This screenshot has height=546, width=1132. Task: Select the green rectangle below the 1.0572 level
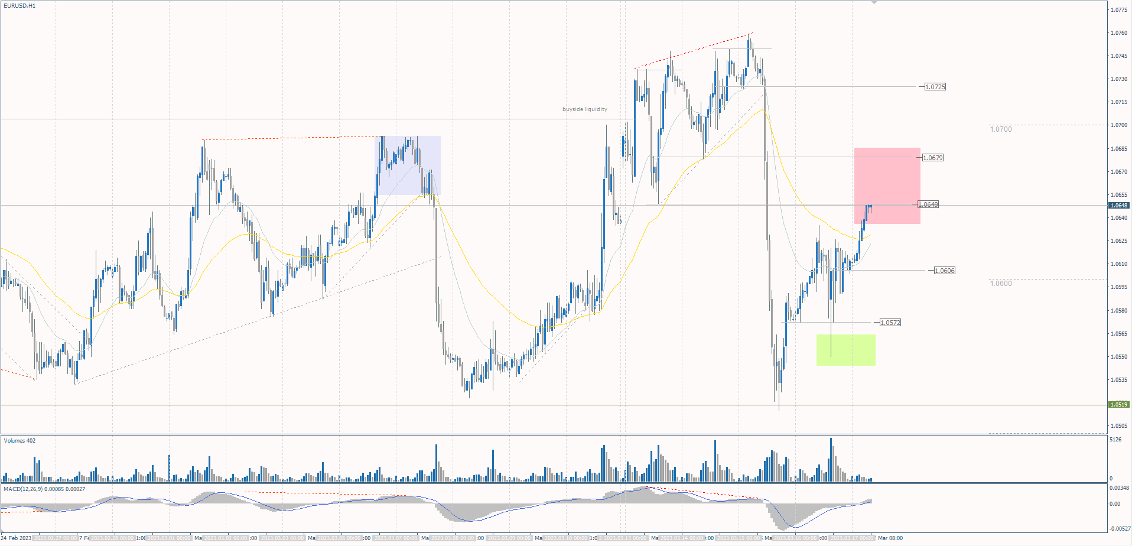coord(845,350)
